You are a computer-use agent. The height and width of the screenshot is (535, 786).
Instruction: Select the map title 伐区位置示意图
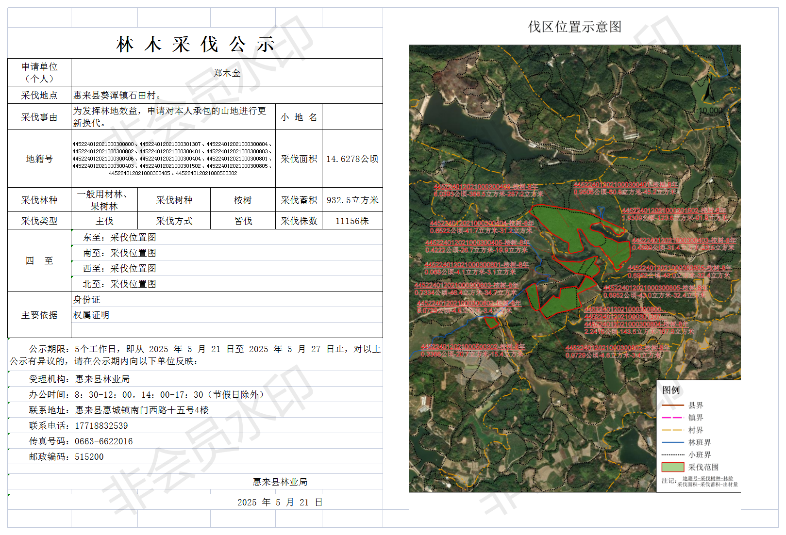point(574,27)
